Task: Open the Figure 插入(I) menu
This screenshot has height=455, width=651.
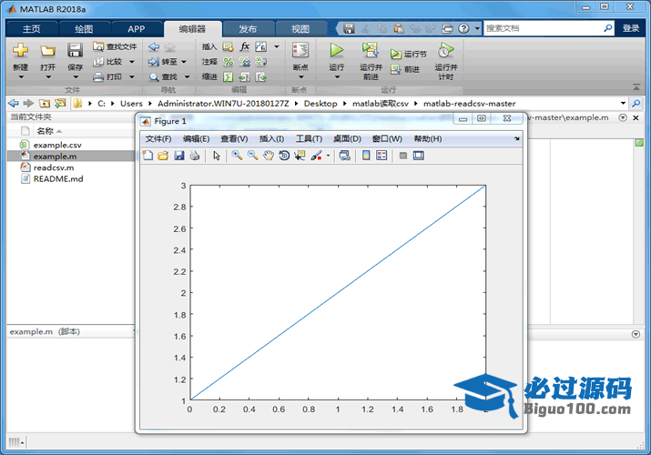Action: (271, 138)
